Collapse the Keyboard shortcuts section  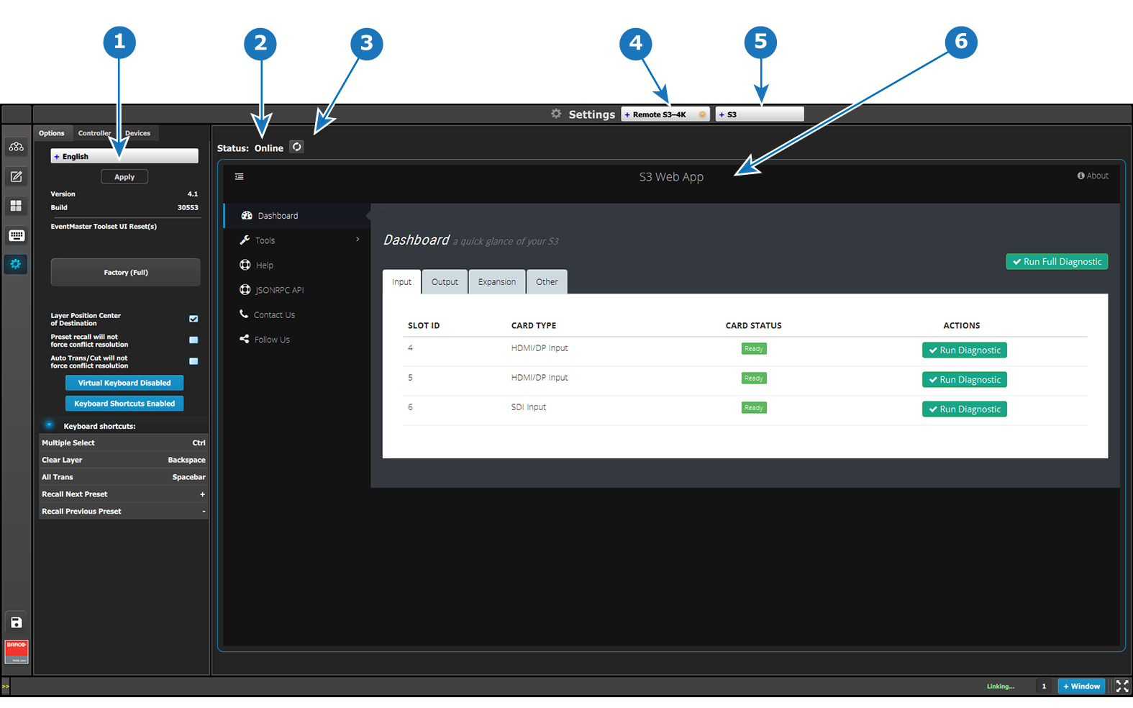[49, 425]
